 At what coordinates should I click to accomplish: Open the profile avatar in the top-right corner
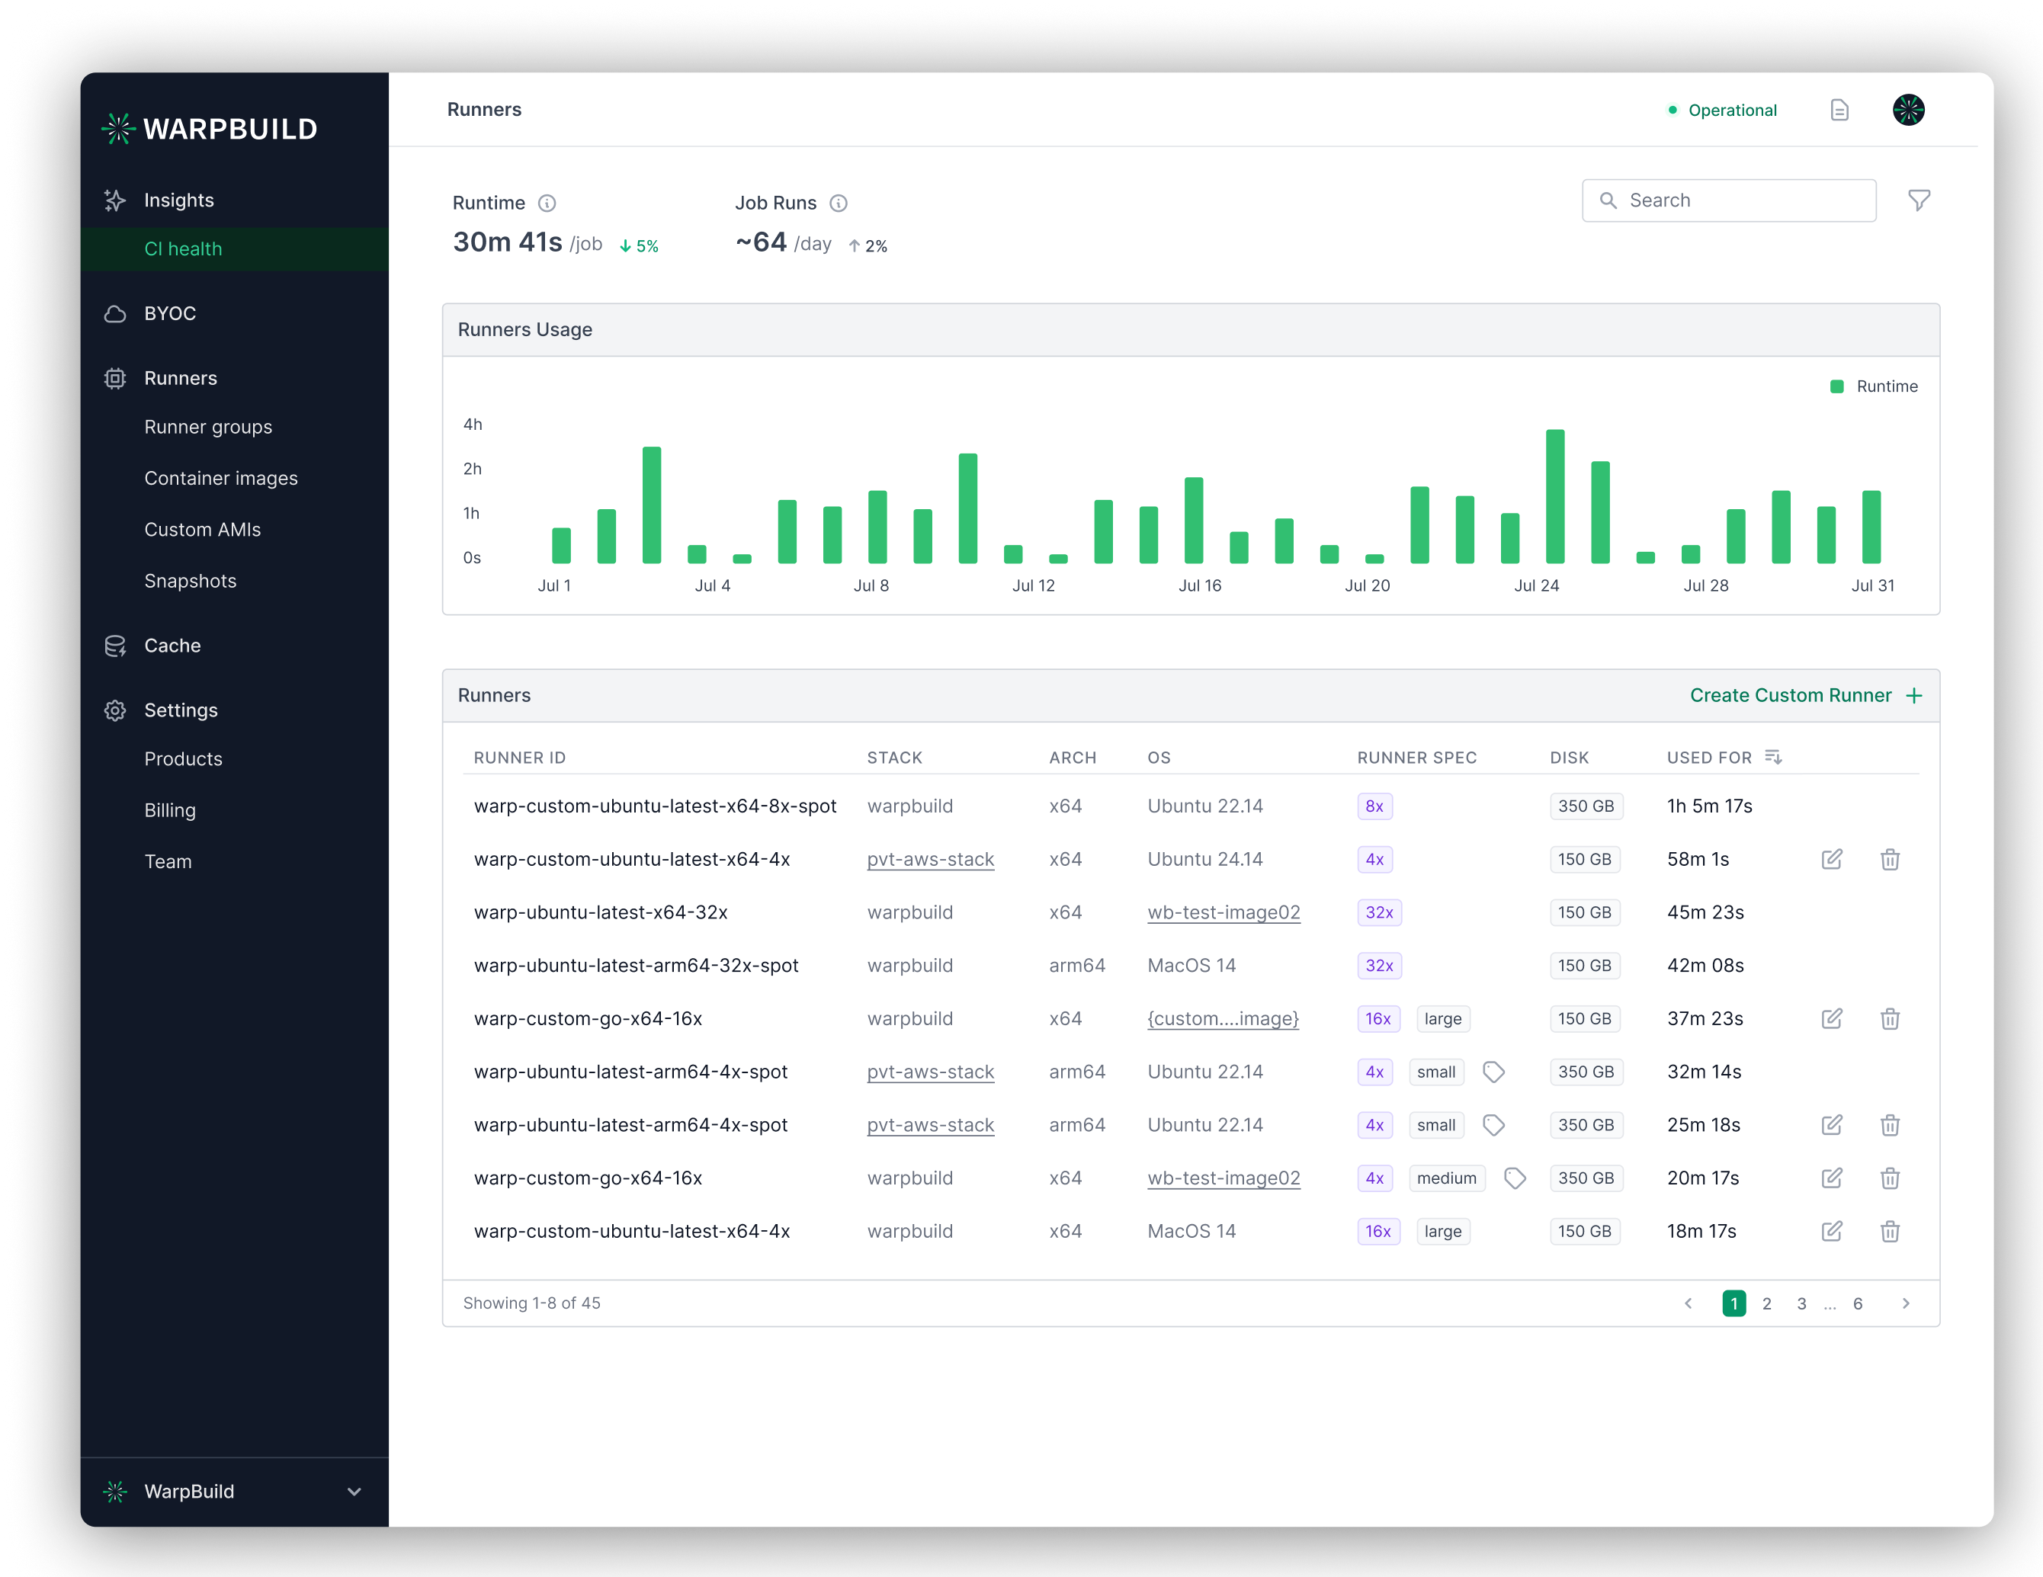tap(1908, 110)
